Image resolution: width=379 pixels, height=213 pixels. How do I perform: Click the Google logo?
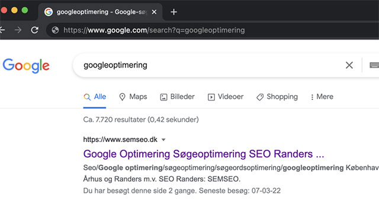click(x=26, y=66)
